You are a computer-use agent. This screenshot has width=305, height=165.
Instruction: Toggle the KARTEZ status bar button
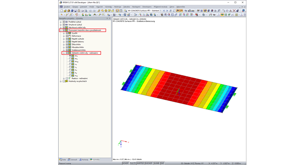click(x=140, y=163)
